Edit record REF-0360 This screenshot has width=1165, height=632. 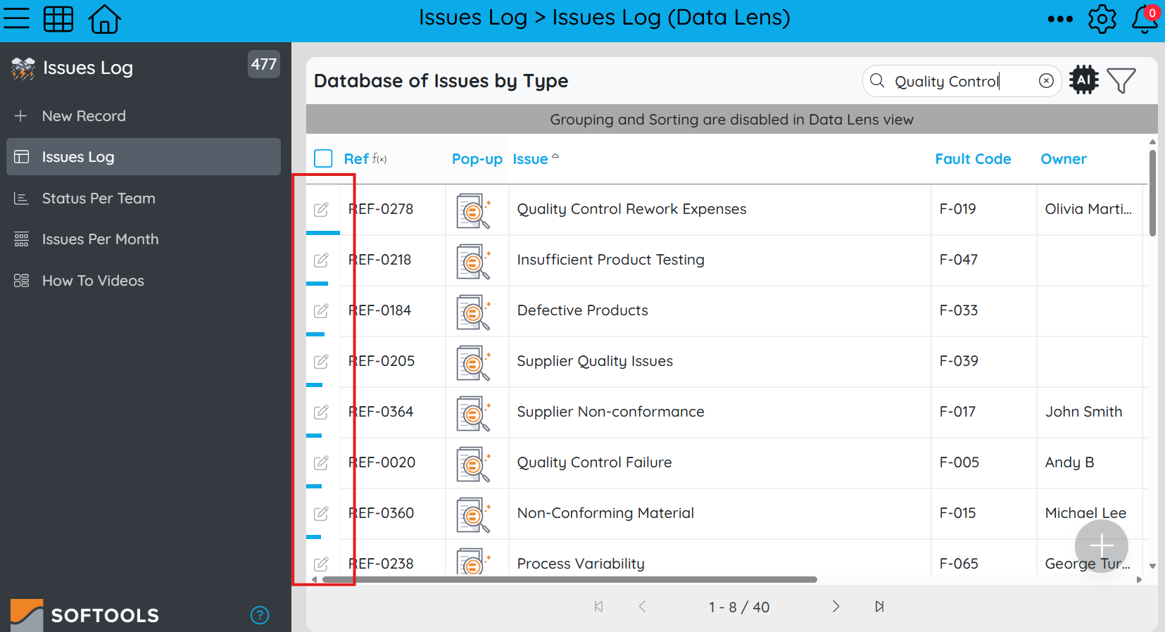321,513
